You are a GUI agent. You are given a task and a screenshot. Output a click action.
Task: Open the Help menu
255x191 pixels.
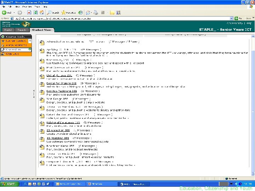pyautogui.click(x=45, y=7)
